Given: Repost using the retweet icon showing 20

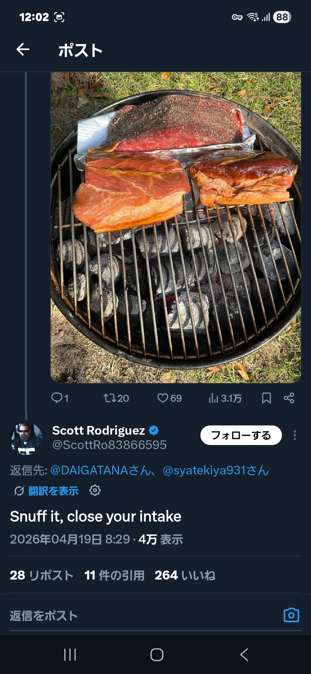Looking at the screenshot, I should pyautogui.click(x=110, y=398).
